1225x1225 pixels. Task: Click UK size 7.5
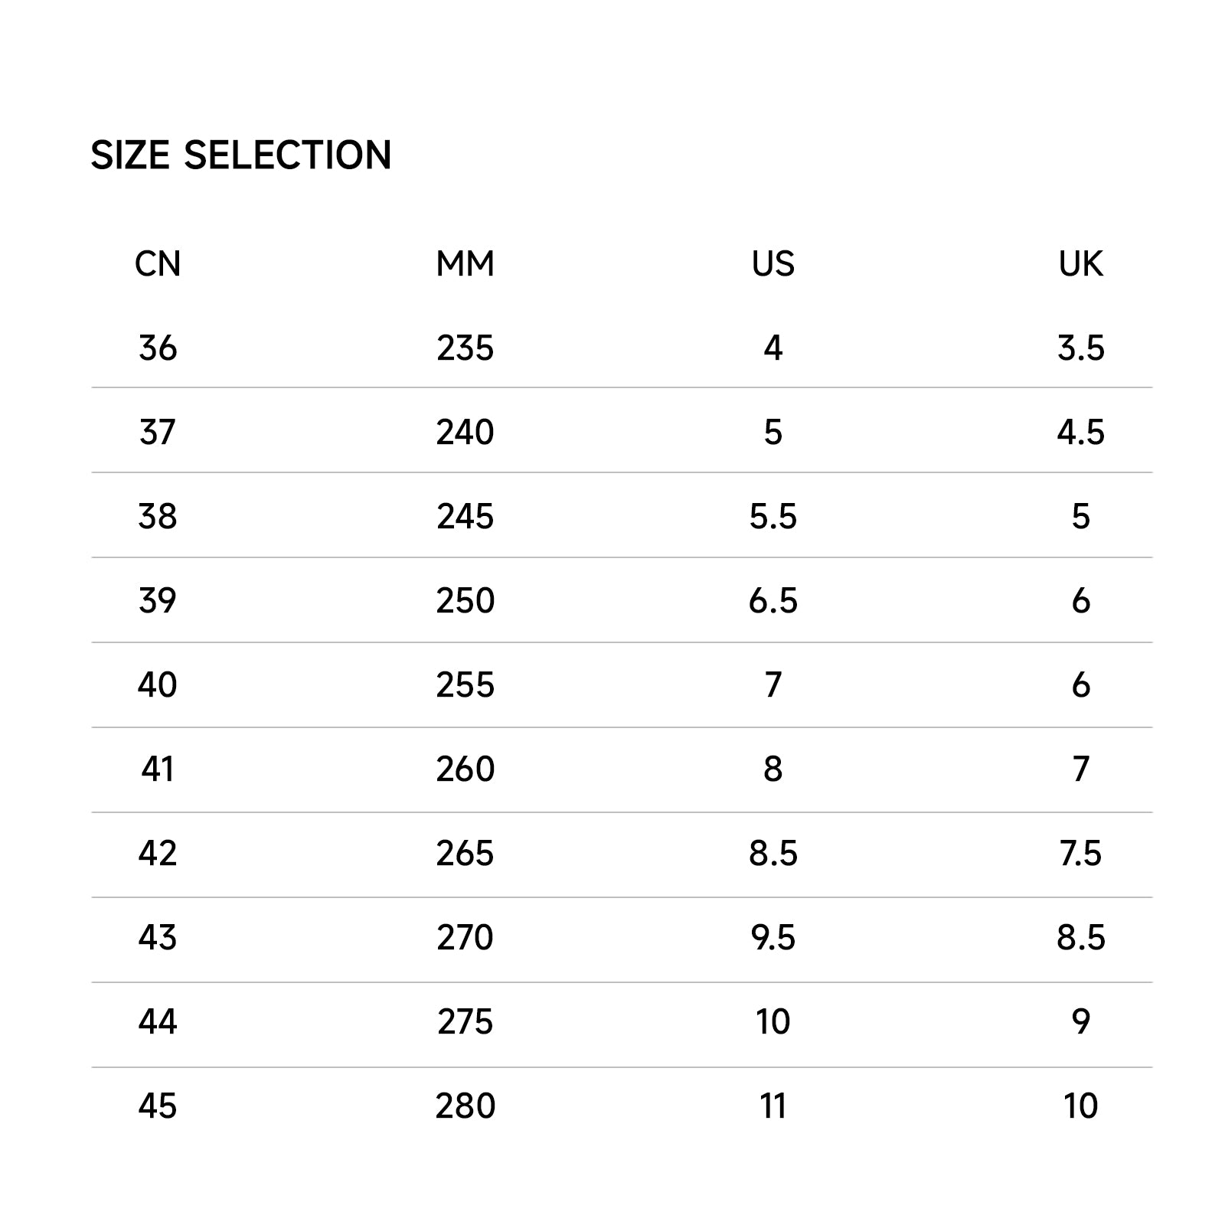tap(1080, 854)
